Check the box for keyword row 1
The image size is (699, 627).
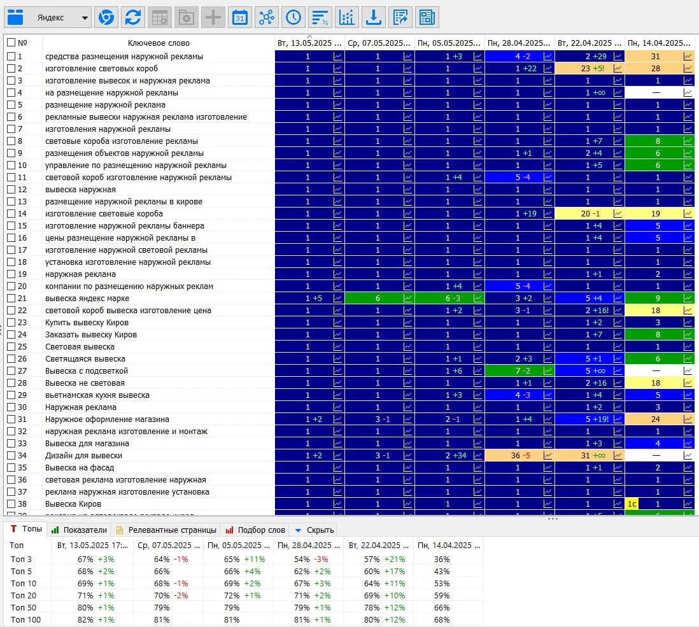click(x=11, y=57)
